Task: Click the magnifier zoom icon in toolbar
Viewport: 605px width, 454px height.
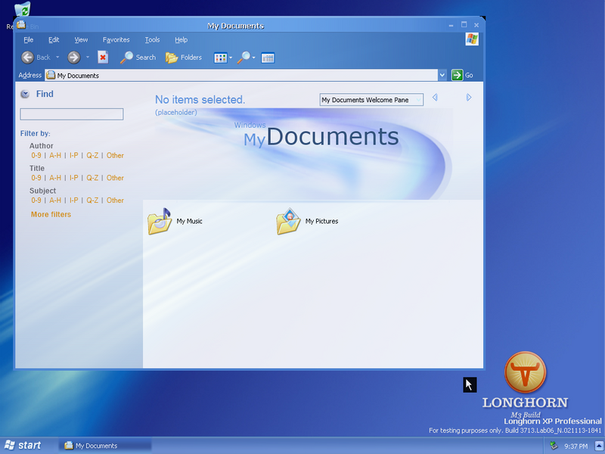Action: pos(244,58)
